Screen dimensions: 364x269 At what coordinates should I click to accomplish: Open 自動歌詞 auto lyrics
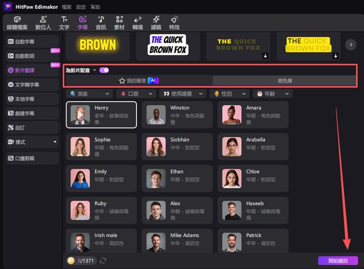32,56
